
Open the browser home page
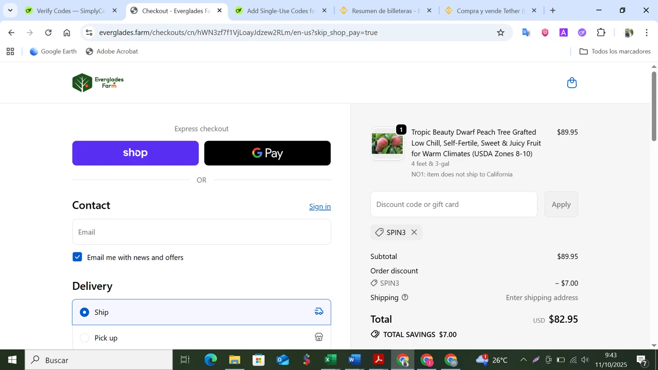point(67,32)
